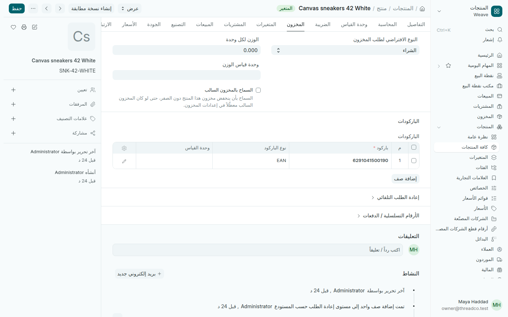Add assignment with plus next to تعيين

(x=13, y=90)
